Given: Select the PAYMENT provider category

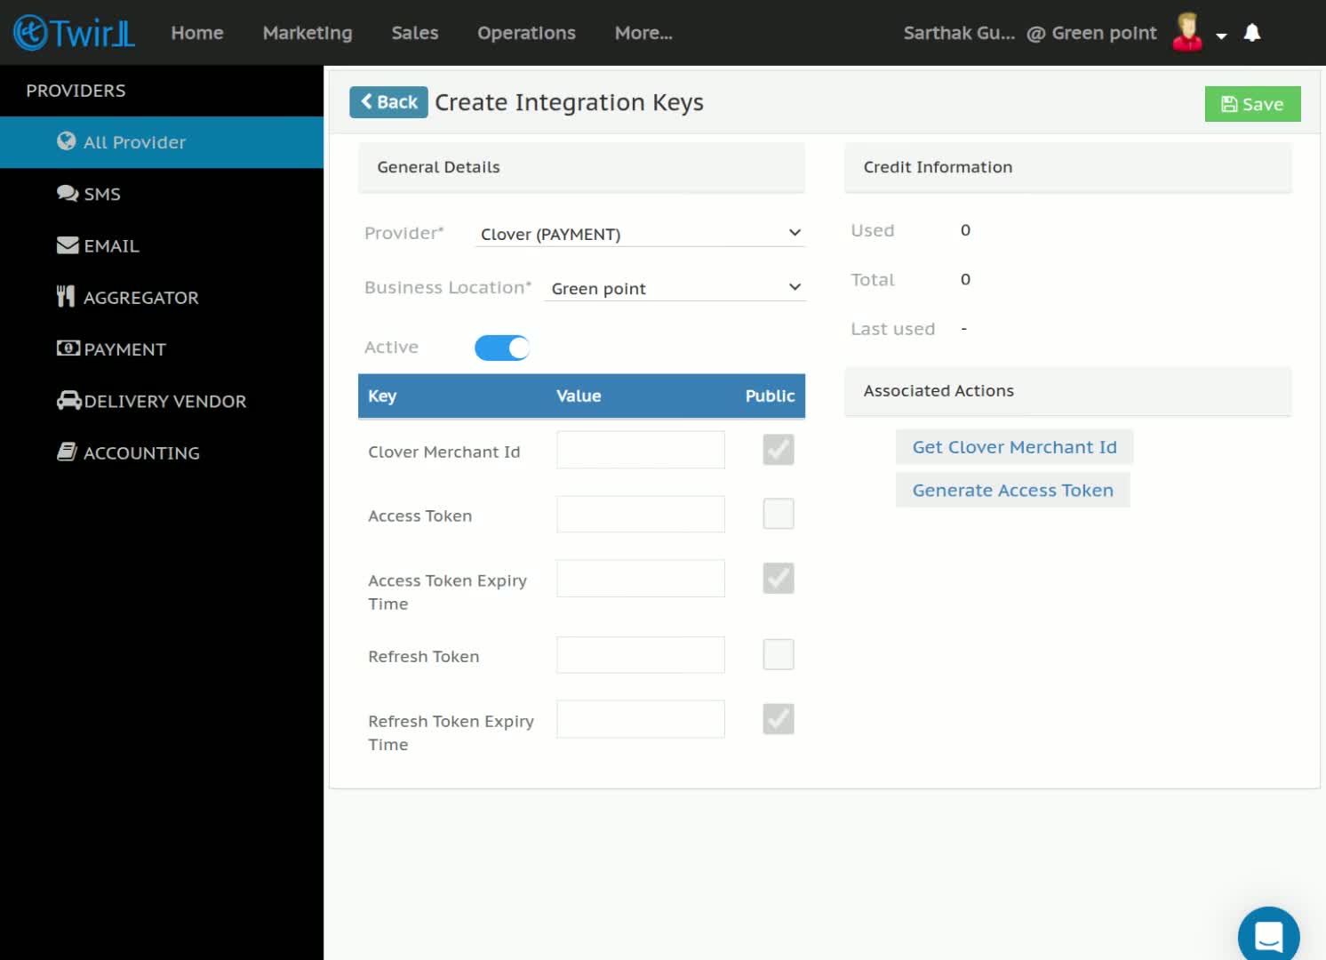Looking at the screenshot, I should point(162,348).
